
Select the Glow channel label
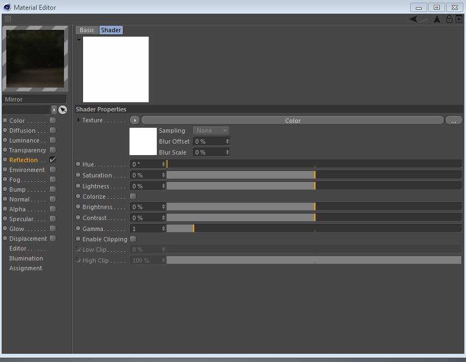(x=16, y=229)
